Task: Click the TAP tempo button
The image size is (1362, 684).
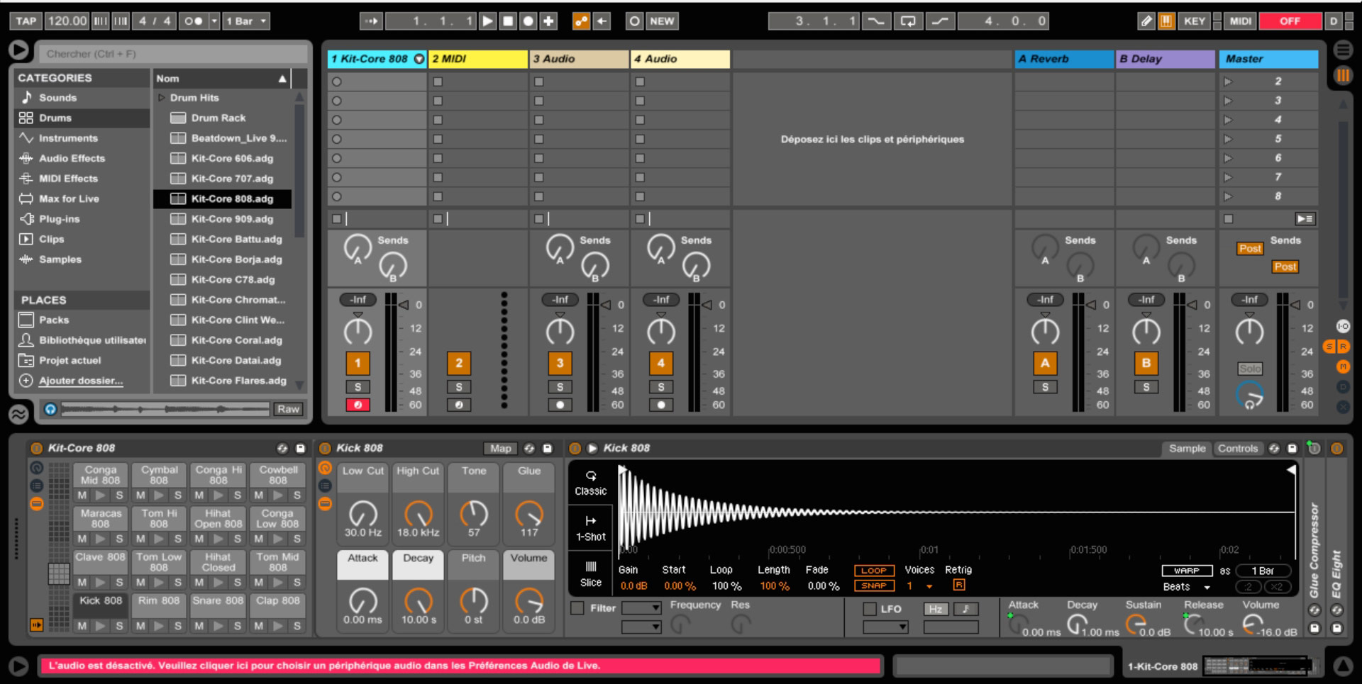Action: (x=26, y=21)
